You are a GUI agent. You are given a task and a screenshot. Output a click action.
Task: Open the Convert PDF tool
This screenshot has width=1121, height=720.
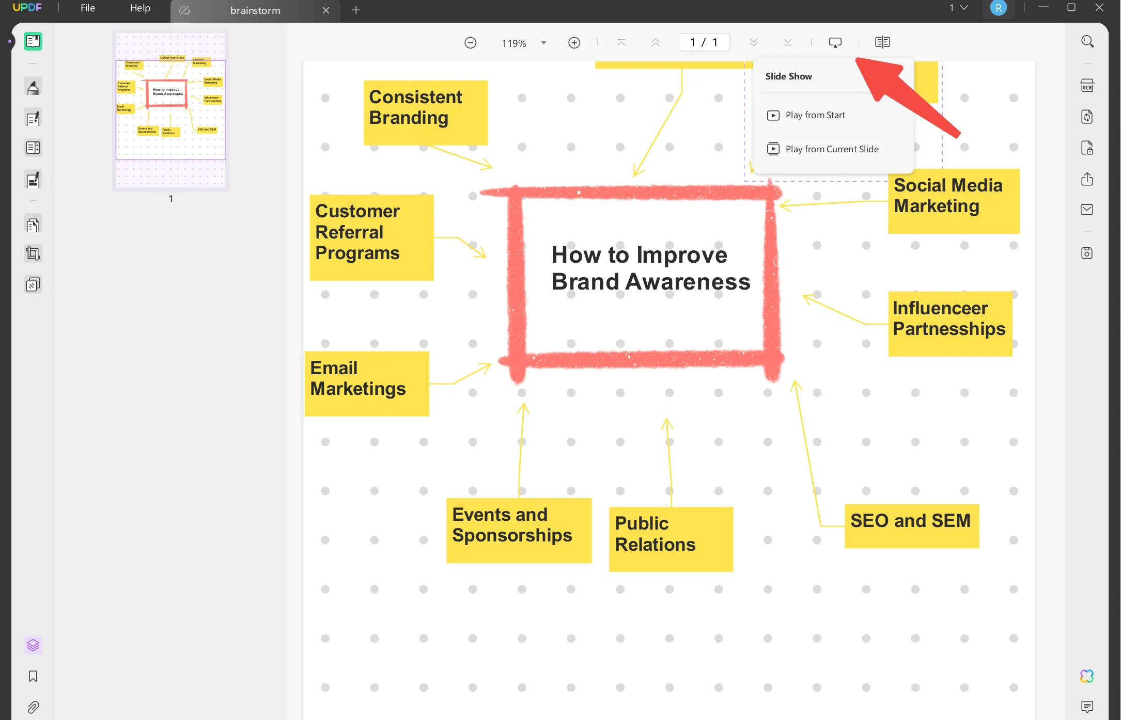1087,117
